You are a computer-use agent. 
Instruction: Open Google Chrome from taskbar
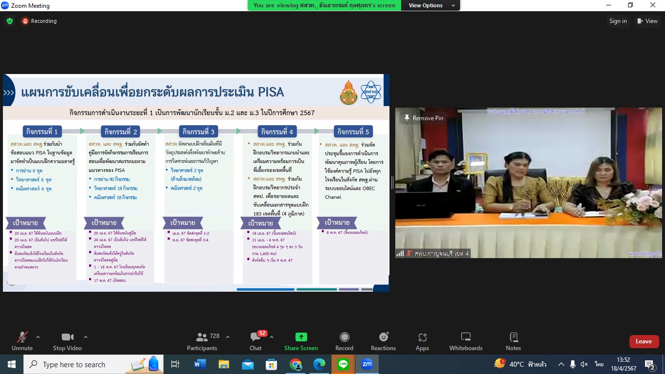(296, 364)
